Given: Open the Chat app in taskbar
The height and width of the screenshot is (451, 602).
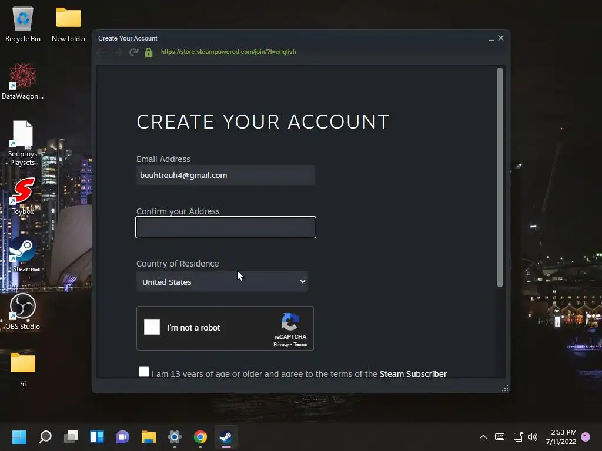Looking at the screenshot, I should pos(123,437).
